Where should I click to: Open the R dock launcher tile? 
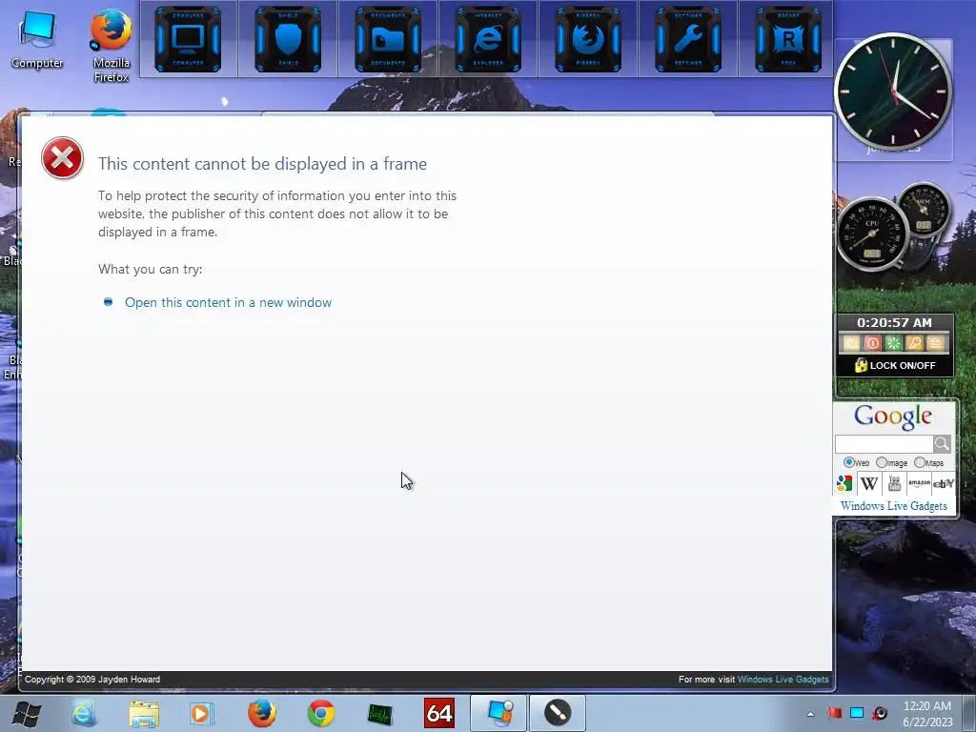pyautogui.click(x=788, y=39)
